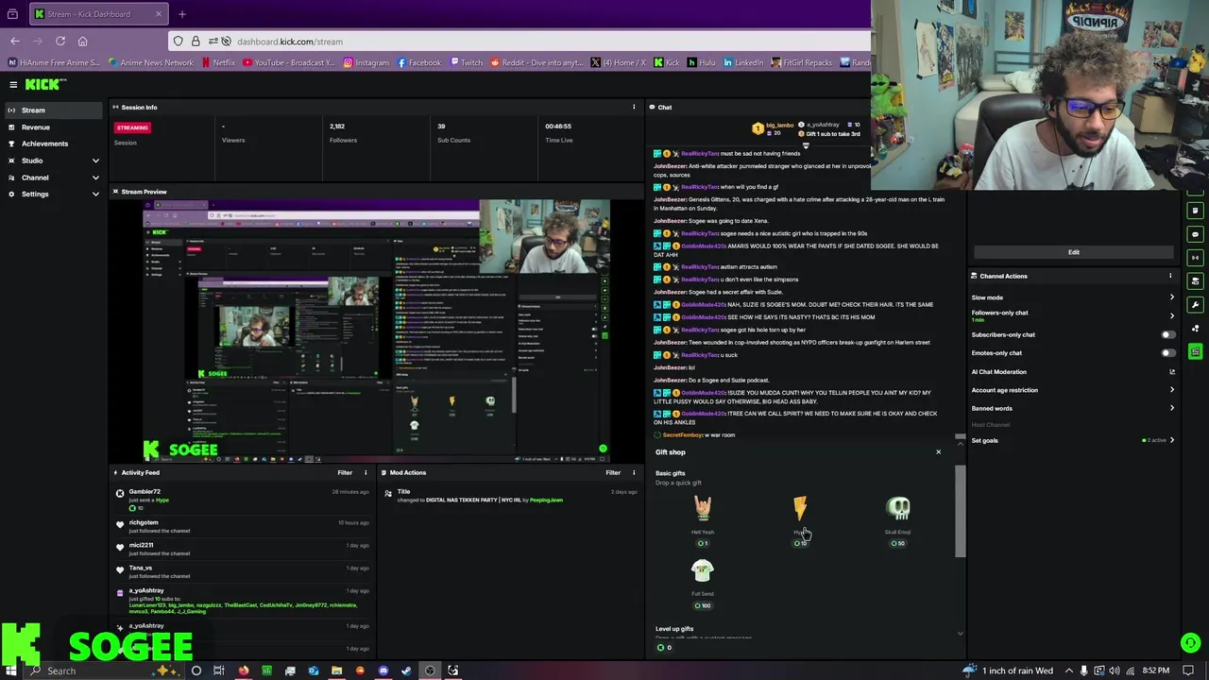The image size is (1209, 680).
Task: Click the Edit button above Channel Actions
Action: click(1074, 252)
